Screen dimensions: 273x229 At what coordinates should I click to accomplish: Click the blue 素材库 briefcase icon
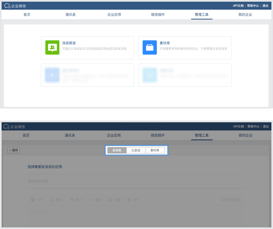(x=150, y=47)
